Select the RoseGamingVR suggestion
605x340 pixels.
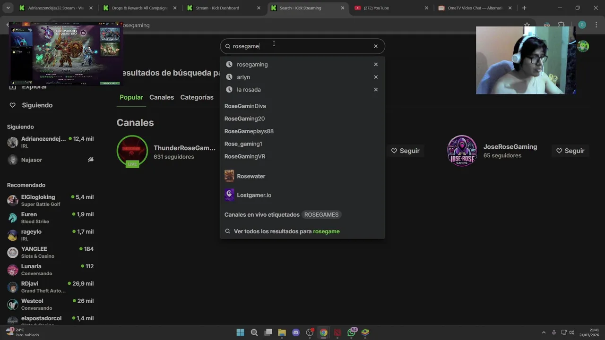tap(245, 156)
